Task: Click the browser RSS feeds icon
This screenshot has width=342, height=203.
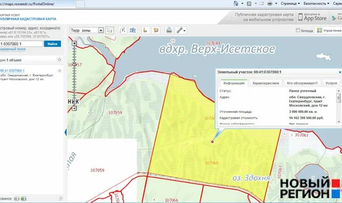Action: tap(249, 4)
